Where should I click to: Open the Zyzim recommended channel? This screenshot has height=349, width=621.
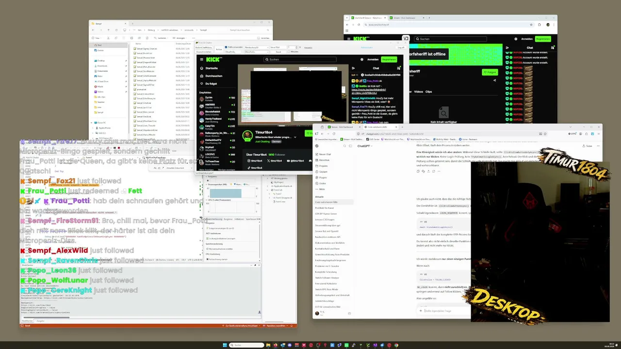[217, 98]
